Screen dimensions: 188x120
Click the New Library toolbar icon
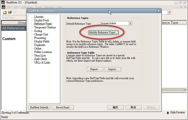[x=5, y=12]
